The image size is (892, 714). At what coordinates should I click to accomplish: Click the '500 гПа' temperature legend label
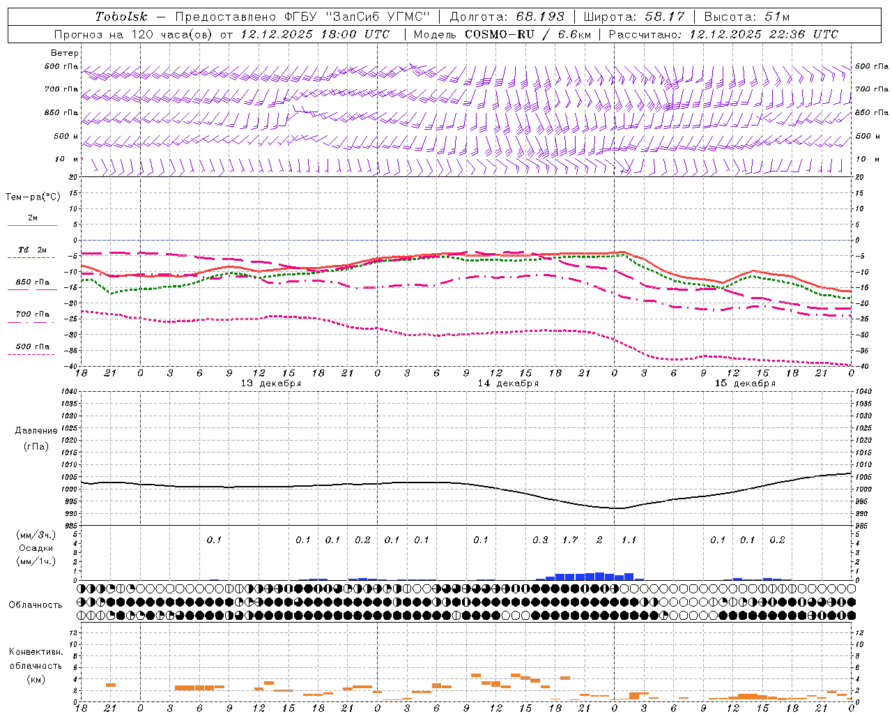[33, 347]
